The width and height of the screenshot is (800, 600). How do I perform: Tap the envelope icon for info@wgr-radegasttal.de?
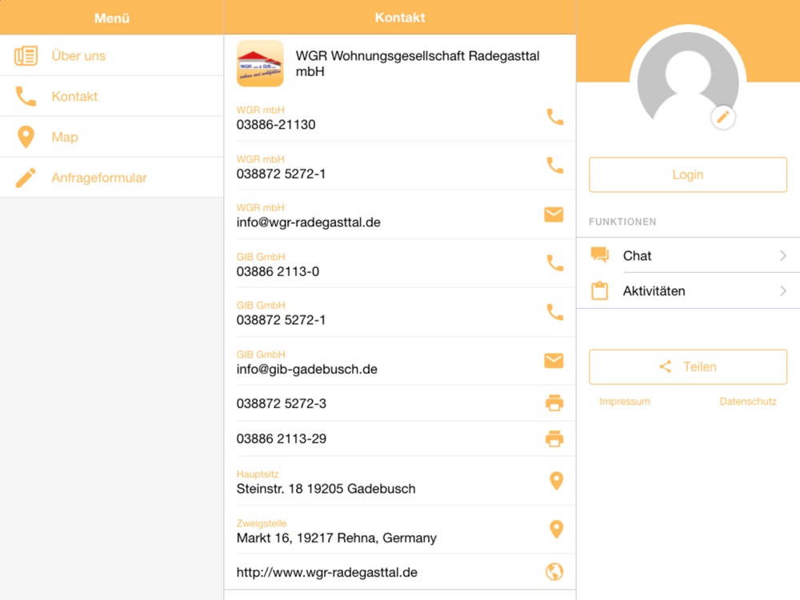click(x=554, y=214)
